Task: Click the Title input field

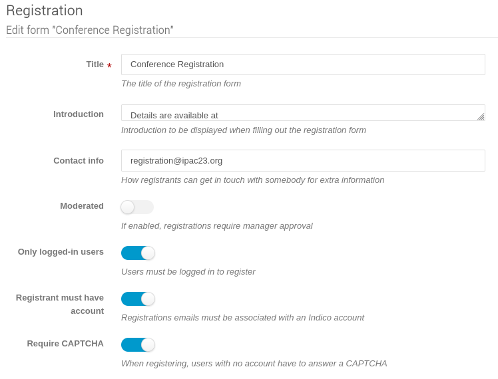Action: 303,64
